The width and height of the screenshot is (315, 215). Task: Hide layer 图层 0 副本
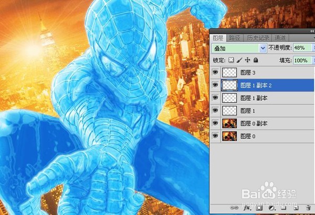point(215,123)
